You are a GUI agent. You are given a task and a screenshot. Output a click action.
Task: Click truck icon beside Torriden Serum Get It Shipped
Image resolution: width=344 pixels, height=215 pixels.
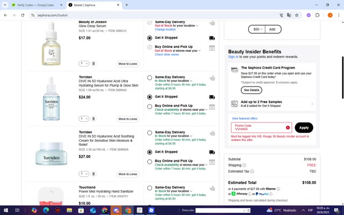pos(212,97)
